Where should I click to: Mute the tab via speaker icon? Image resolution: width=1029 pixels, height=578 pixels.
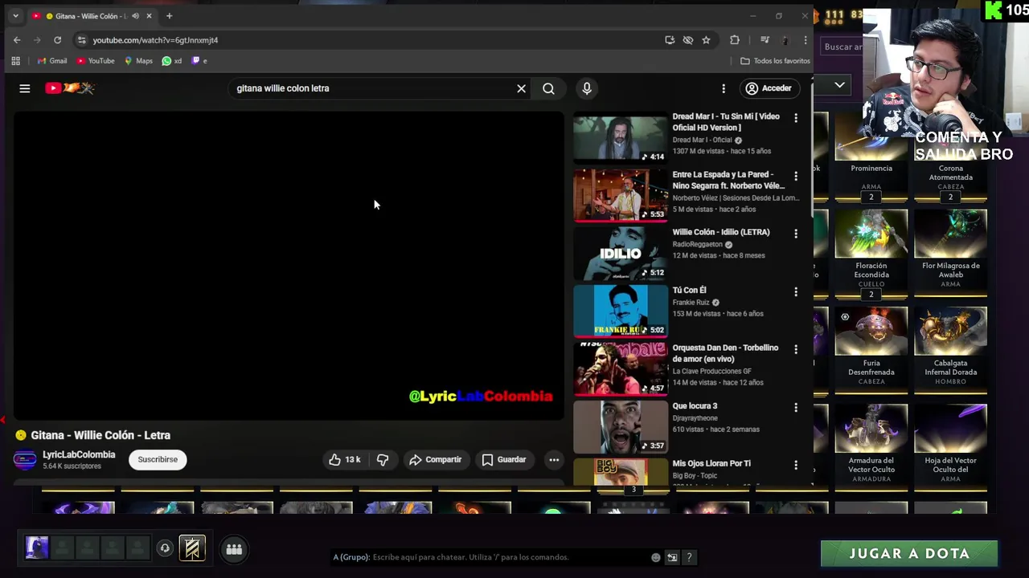pos(135,16)
